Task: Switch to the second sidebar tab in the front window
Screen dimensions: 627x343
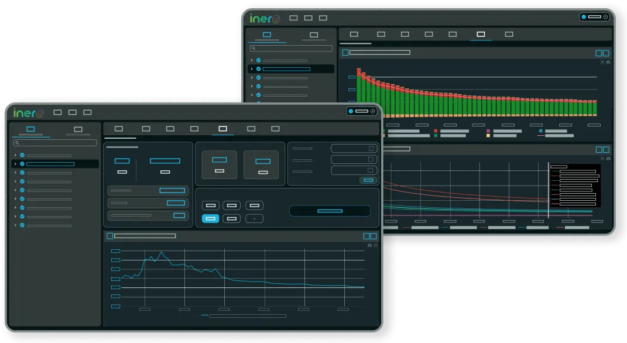Action: point(78,129)
